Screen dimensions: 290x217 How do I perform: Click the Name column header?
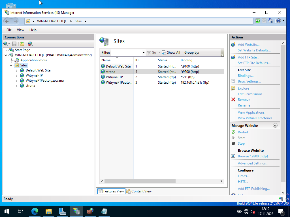116,60
